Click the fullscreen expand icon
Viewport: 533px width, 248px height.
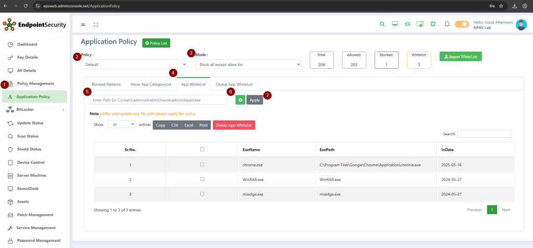click(x=96, y=24)
